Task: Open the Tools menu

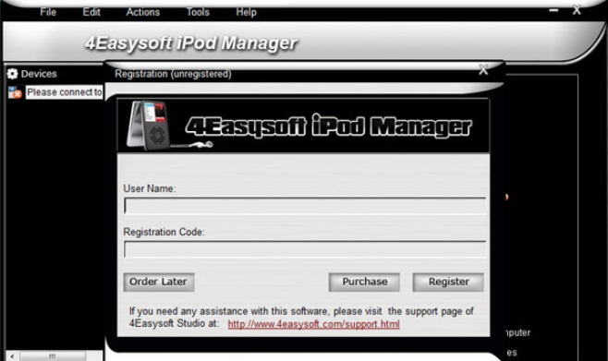Action: point(198,12)
